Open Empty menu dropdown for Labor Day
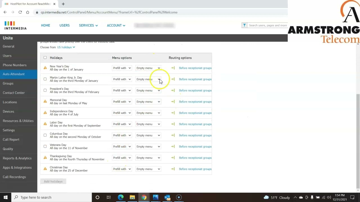The width and height of the screenshot is (360, 202). tap(148, 124)
